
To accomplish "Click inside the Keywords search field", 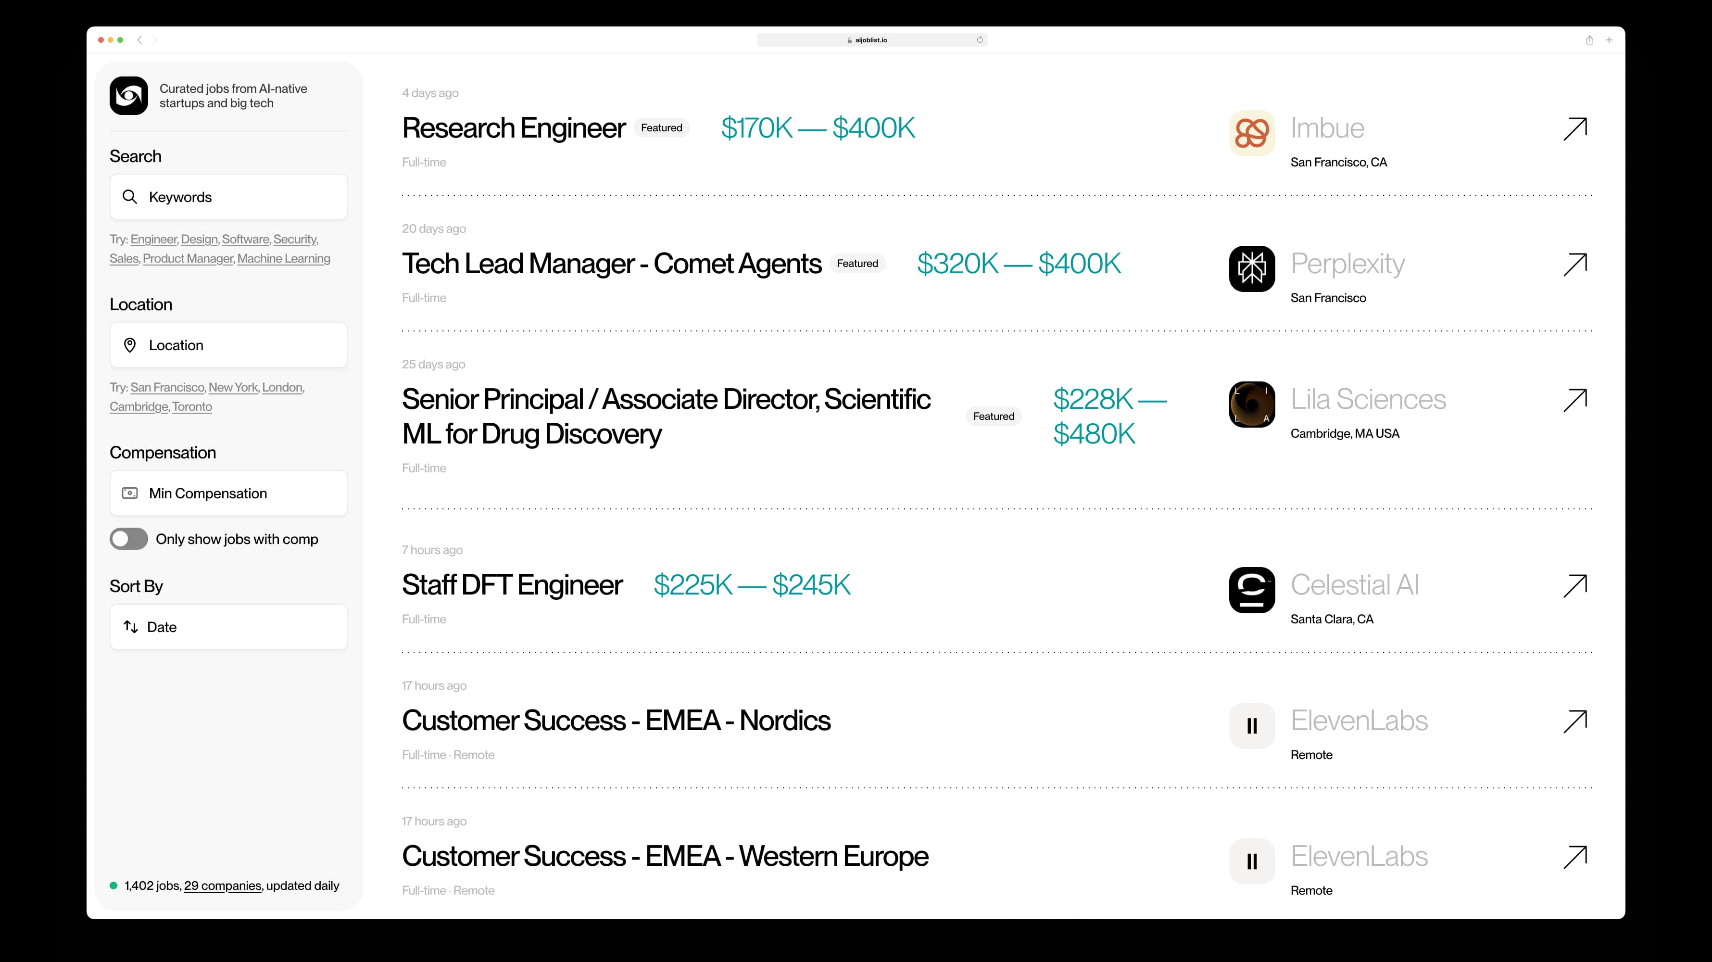I will (228, 197).
